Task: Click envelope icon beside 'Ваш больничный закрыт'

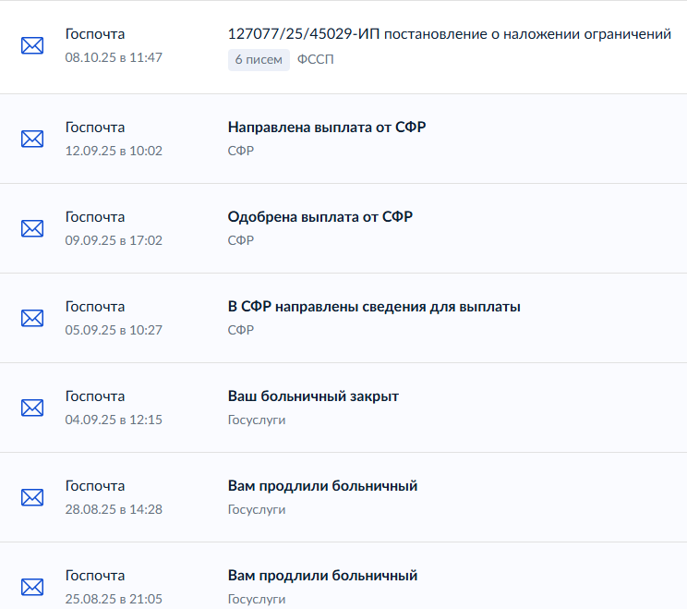Action: [32, 408]
